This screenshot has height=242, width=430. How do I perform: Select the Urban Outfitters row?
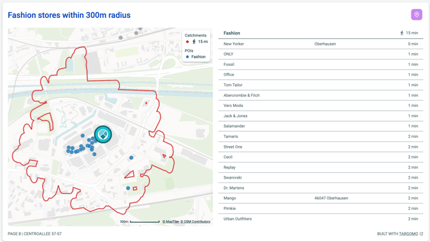pos(321,219)
